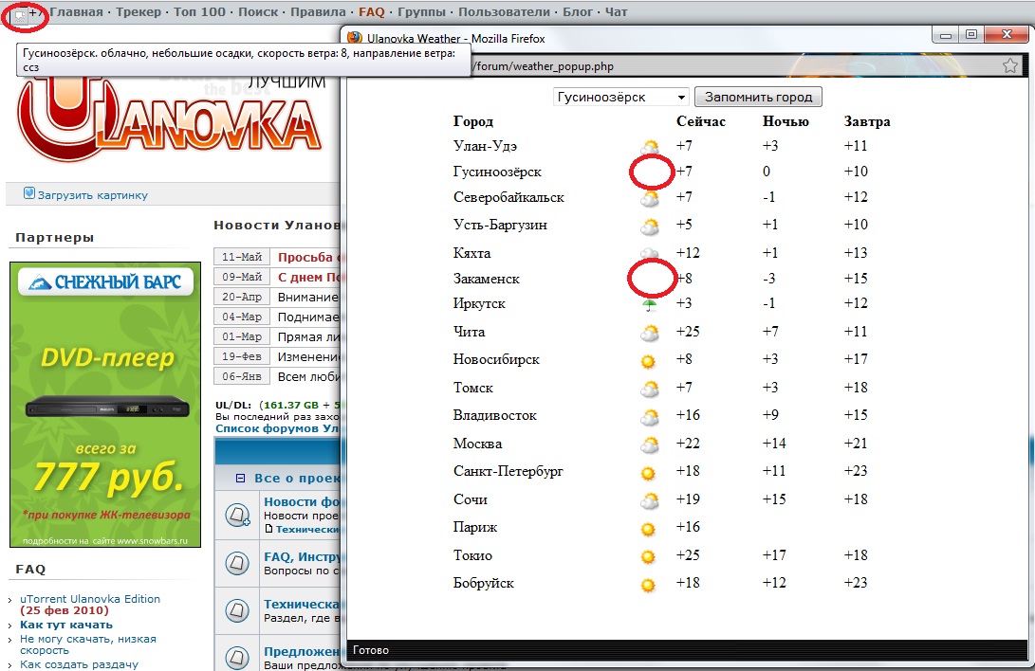Click the Запомнить город button
This screenshot has height=671, width=1035.
[758, 97]
